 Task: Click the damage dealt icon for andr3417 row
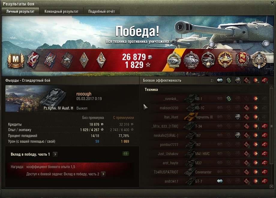pos(256,181)
